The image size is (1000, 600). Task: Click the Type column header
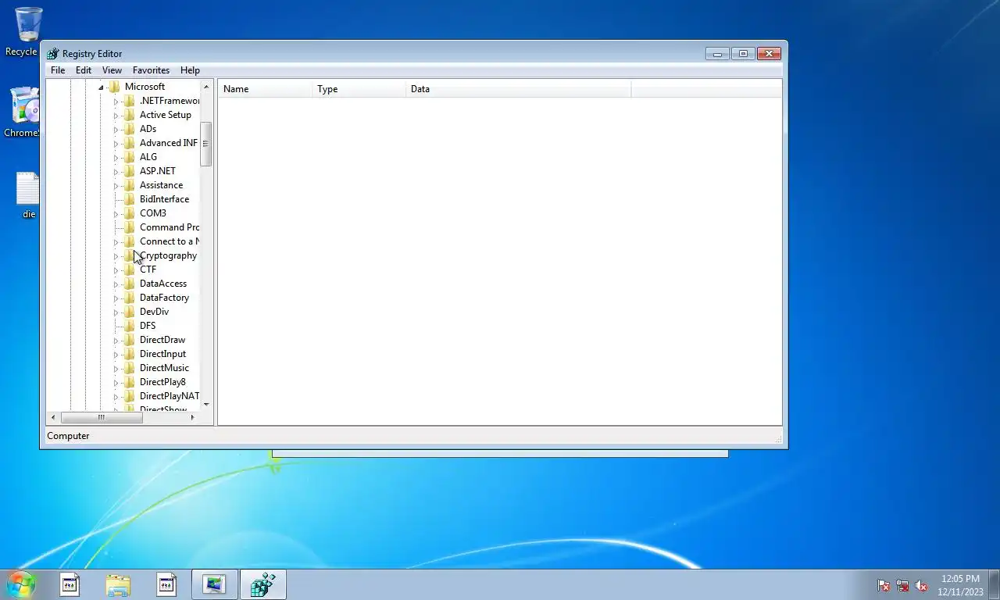click(x=359, y=89)
